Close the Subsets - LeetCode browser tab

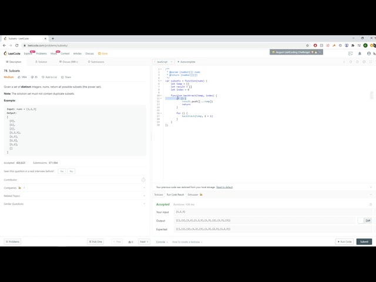point(45,38)
